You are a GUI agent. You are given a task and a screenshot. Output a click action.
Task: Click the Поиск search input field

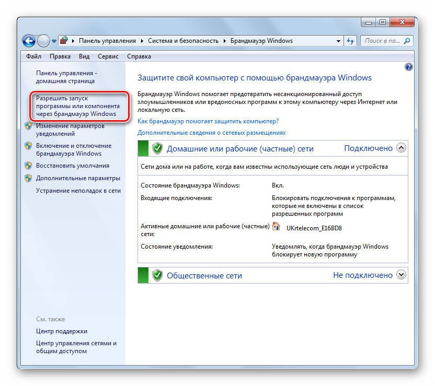pos(382,41)
